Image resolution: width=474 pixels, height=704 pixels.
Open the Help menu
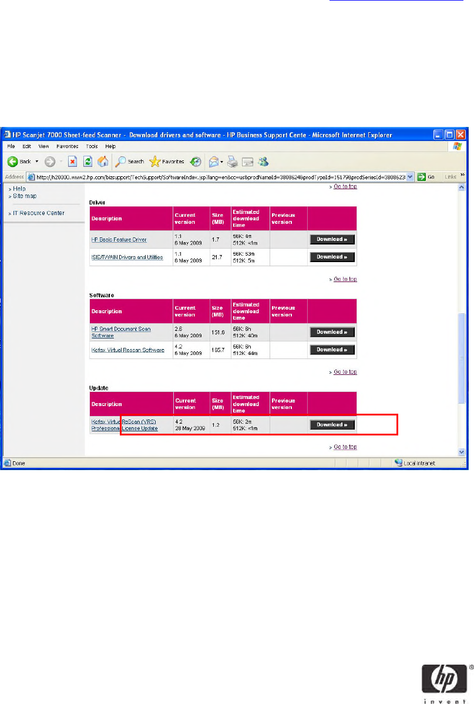(x=110, y=146)
